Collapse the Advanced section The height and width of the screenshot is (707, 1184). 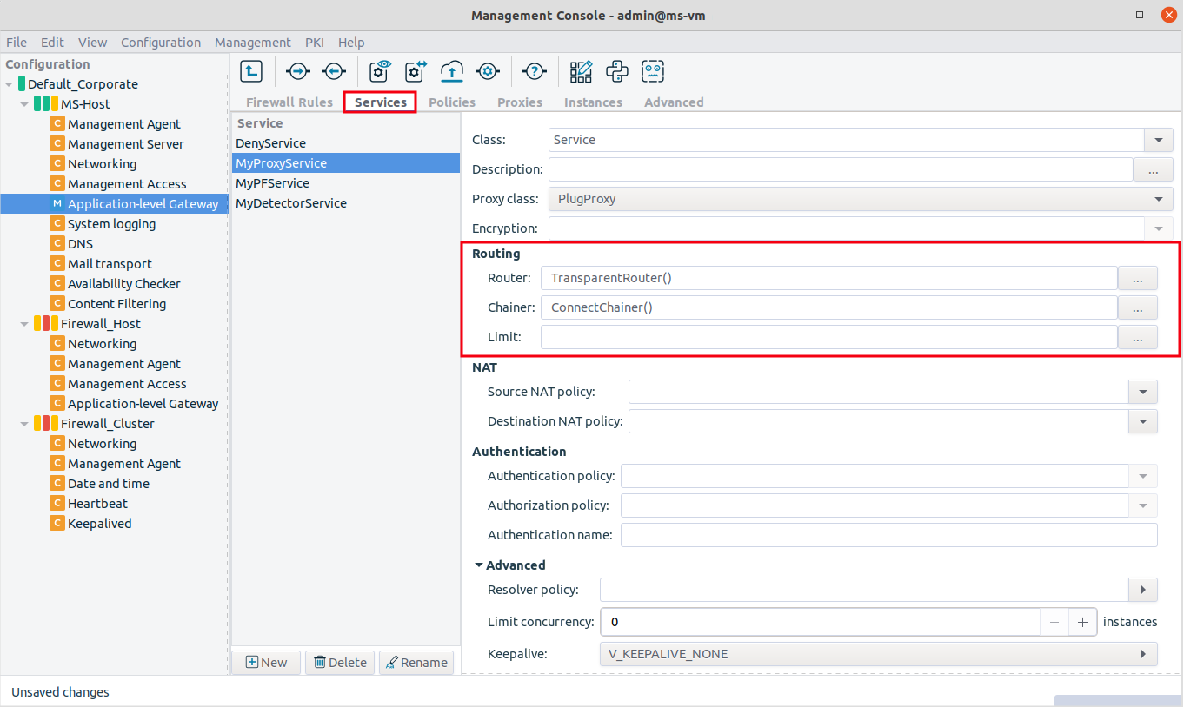pos(478,565)
